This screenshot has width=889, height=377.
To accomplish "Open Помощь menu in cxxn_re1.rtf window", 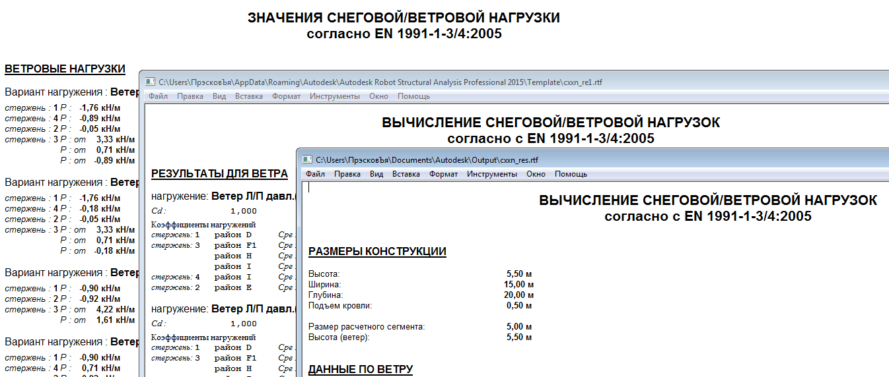I will click(413, 96).
